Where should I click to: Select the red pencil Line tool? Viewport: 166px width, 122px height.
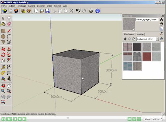9,31
